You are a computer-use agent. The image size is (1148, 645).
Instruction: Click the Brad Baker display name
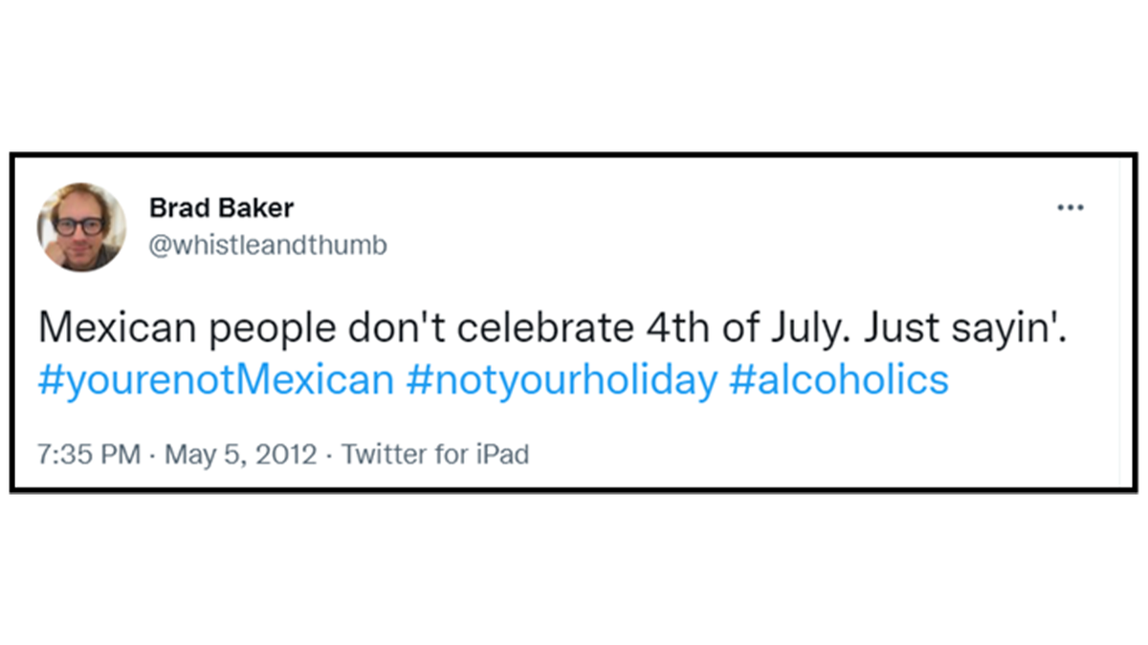(x=221, y=207)
